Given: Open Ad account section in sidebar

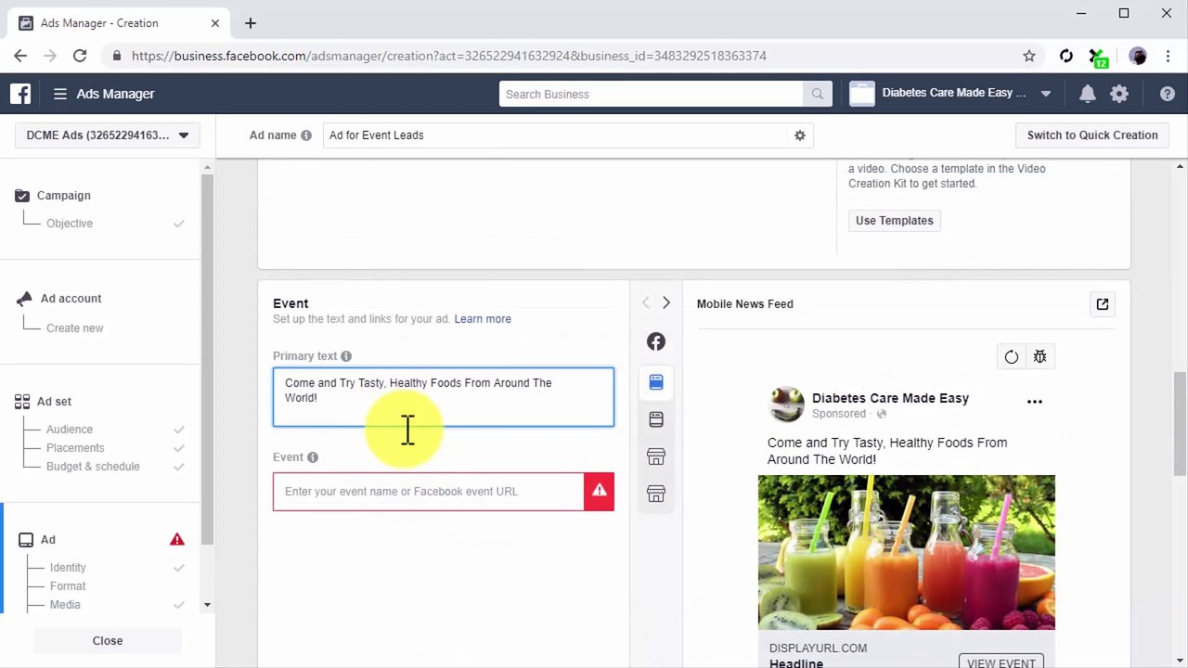Looking at the screenshot, I should click(x=71, y=299).
